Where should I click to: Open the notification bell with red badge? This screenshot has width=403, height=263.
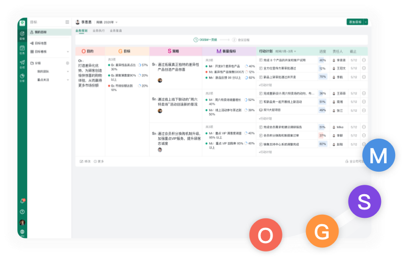(x=23, y=201)
